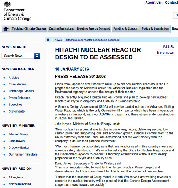Viewport: 178px width, 188px height.
Task: Open Our former ministers link
Action: 23,155
